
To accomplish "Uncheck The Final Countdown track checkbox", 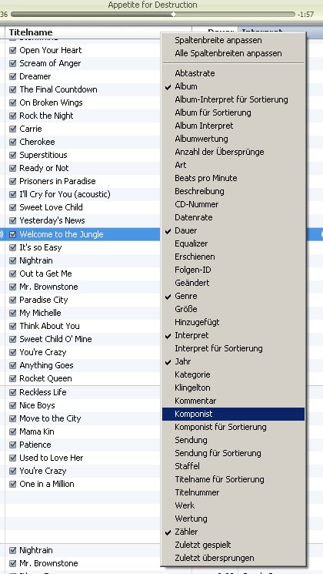I will click(13, 89).
